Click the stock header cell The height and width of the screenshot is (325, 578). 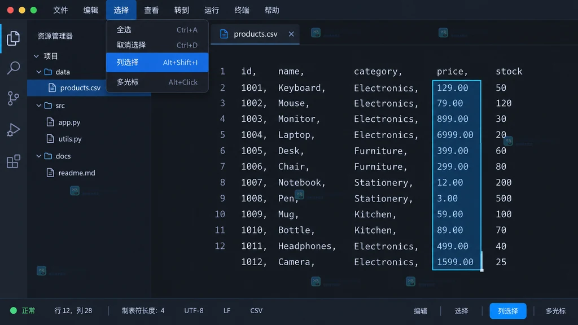[509, 71]
